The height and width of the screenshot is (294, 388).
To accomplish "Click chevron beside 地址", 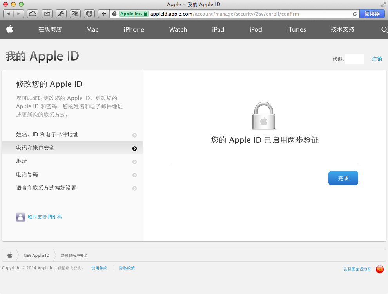I will click(134, 162).
